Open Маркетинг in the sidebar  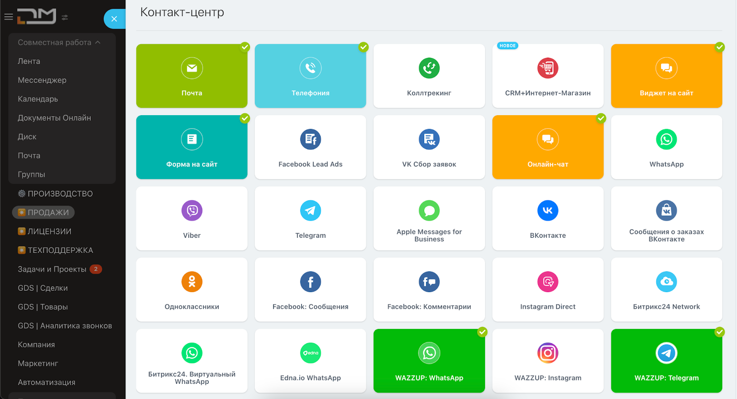pos(38,364)
